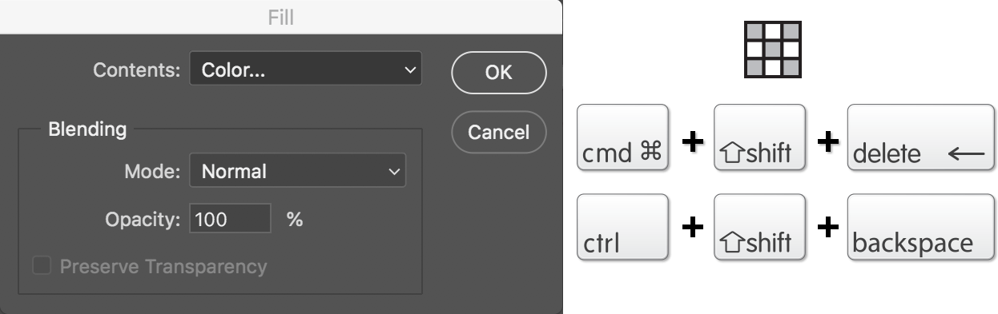The width and height of the screenshot is (998, 314).
Task: Click the cmd ⌘ key icon
Action: 622,137
